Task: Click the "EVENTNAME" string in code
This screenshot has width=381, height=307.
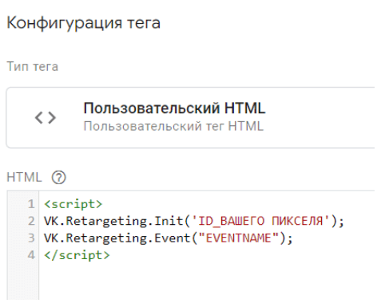Action: (239, 238)
